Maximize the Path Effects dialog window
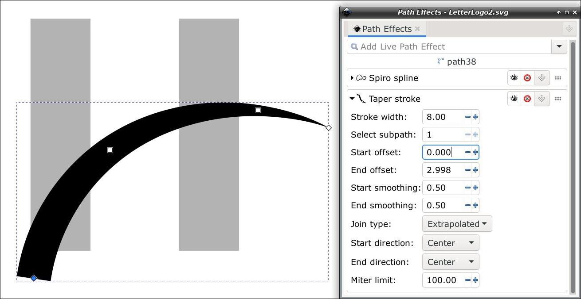 [566, 12]
